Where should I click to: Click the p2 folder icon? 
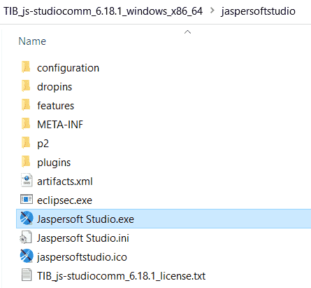coord(26,143)
